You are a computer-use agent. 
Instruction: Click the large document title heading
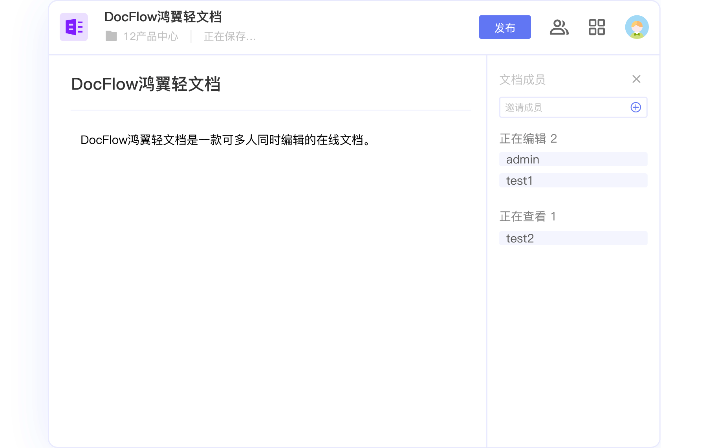(146, 84)
